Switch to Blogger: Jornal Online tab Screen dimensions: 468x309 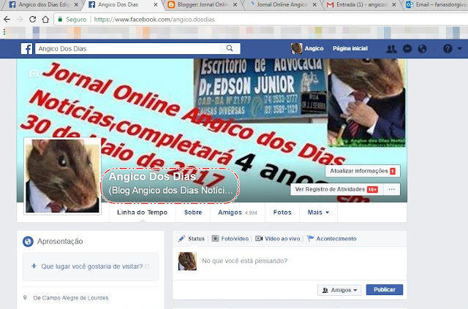tap(202, 5)
